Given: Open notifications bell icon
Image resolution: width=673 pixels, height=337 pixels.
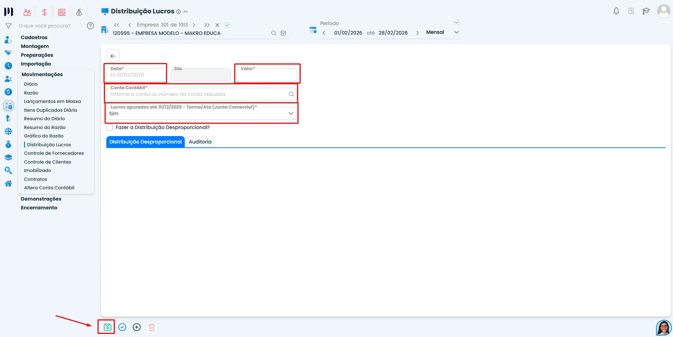Looking at the screenshot, I should [616, 11].
